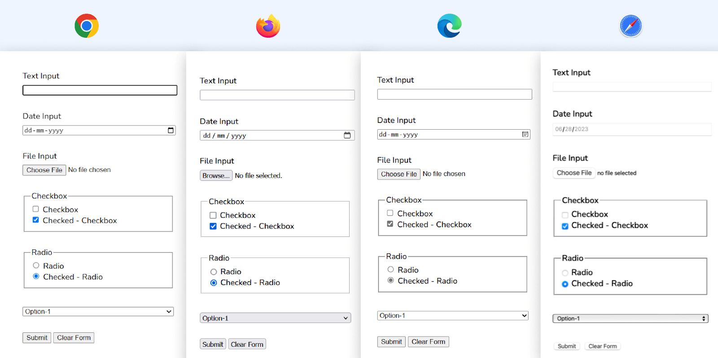
Task: Focus the Text Input field in Firefox panel
Action: point(277,95)
